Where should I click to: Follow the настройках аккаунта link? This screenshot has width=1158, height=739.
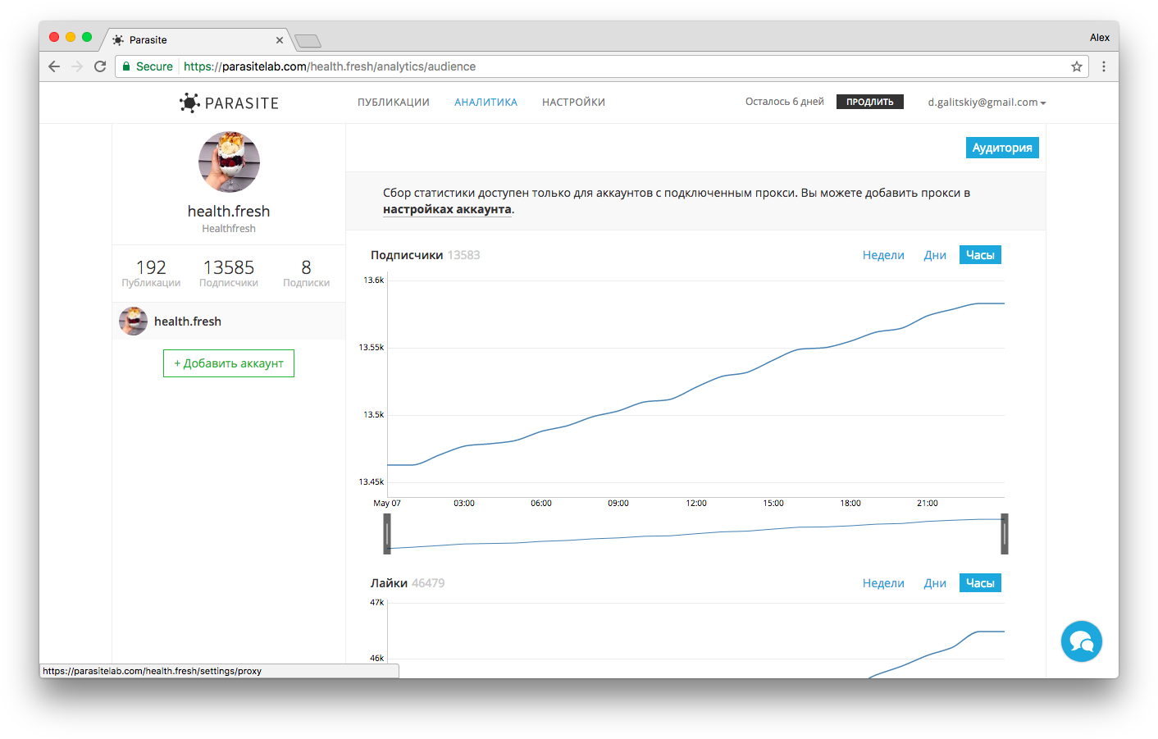[447, 210]
